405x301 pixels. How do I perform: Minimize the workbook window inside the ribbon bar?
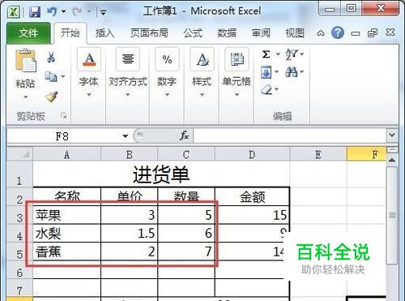coord(356,33)
